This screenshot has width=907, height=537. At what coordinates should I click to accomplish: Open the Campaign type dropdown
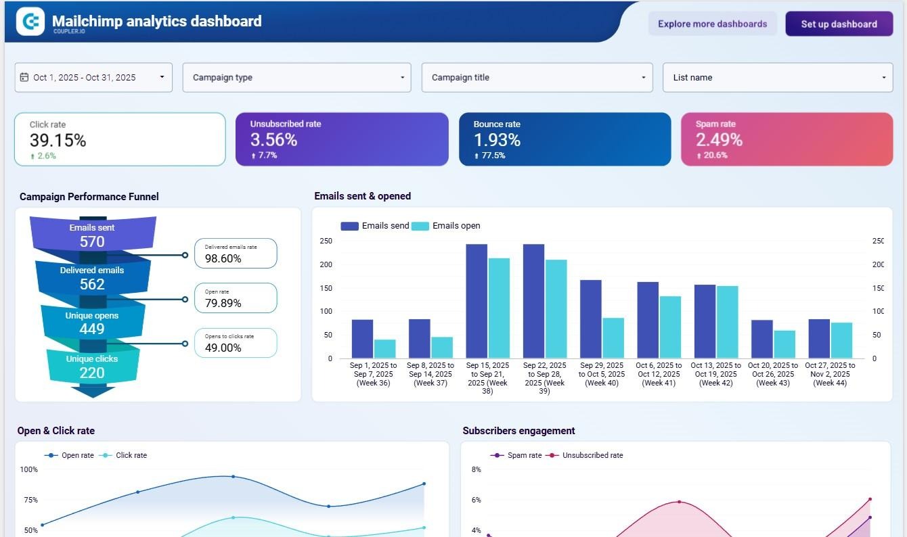coord(296,77)
